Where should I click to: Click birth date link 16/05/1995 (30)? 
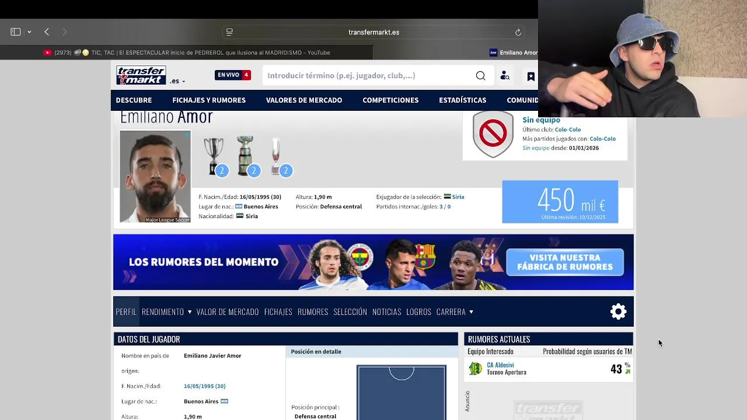click(x=204, y=386)
